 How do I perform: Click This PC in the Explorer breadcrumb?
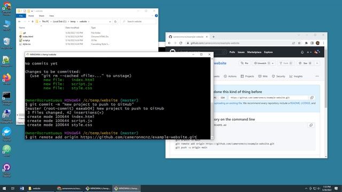(45, 21)
